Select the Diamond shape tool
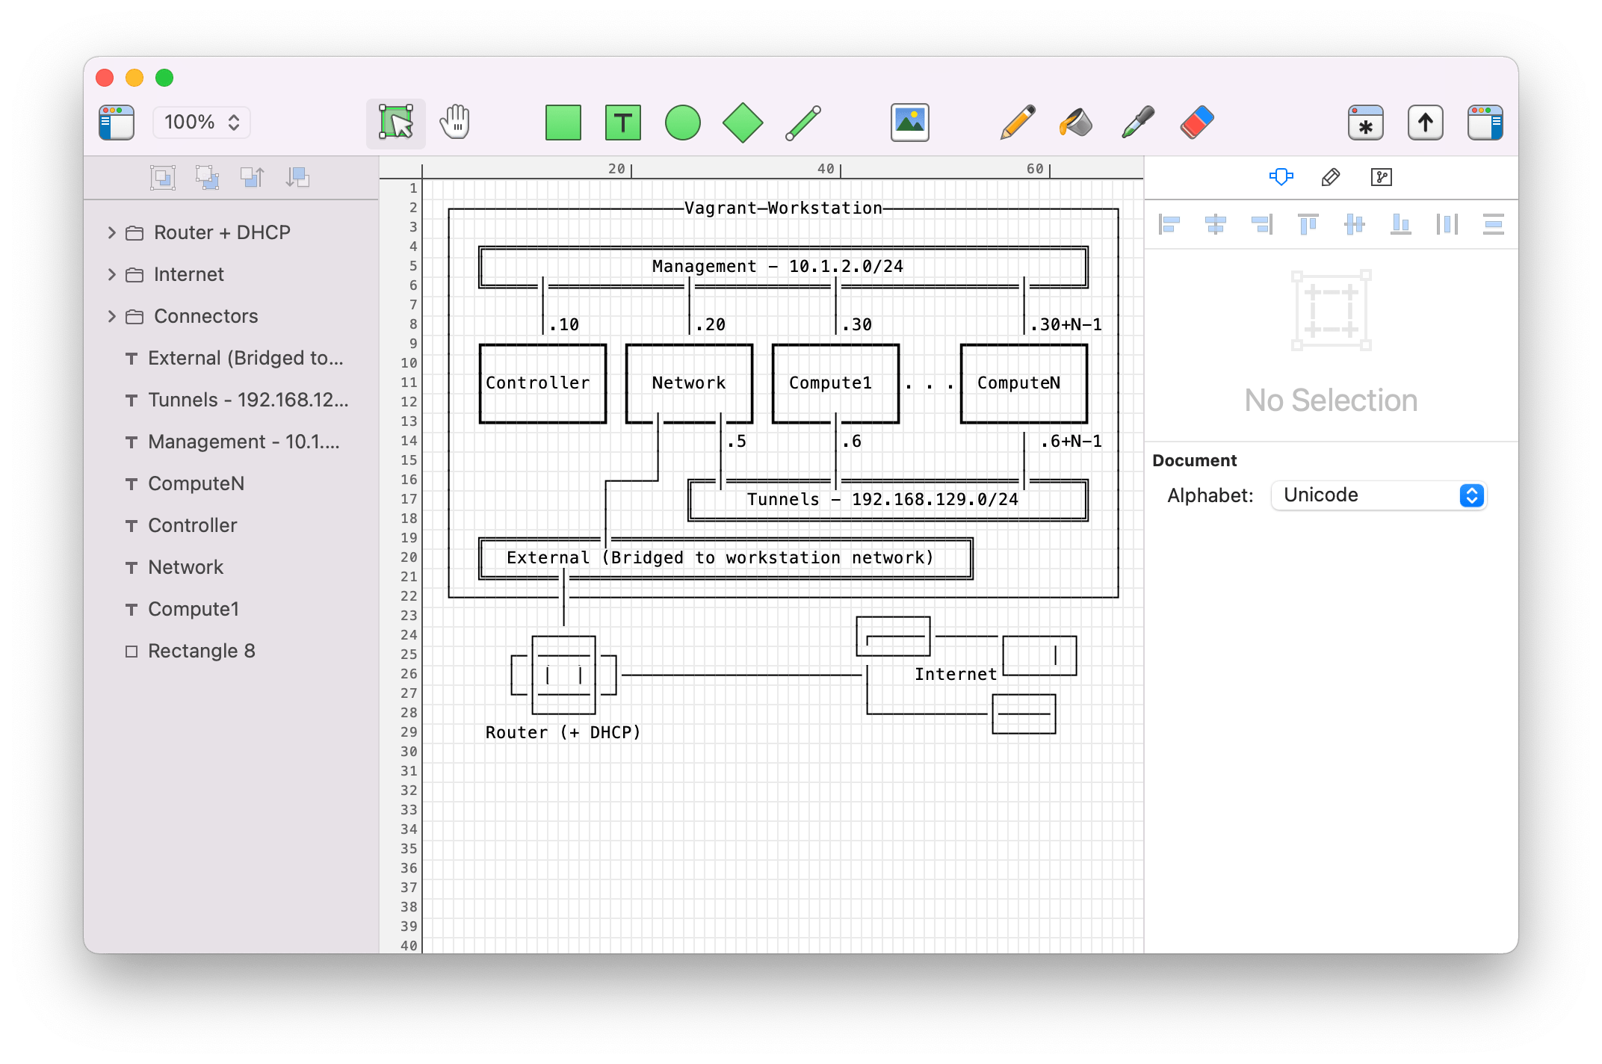The image size is (1602, 1064). pos(743,123)
